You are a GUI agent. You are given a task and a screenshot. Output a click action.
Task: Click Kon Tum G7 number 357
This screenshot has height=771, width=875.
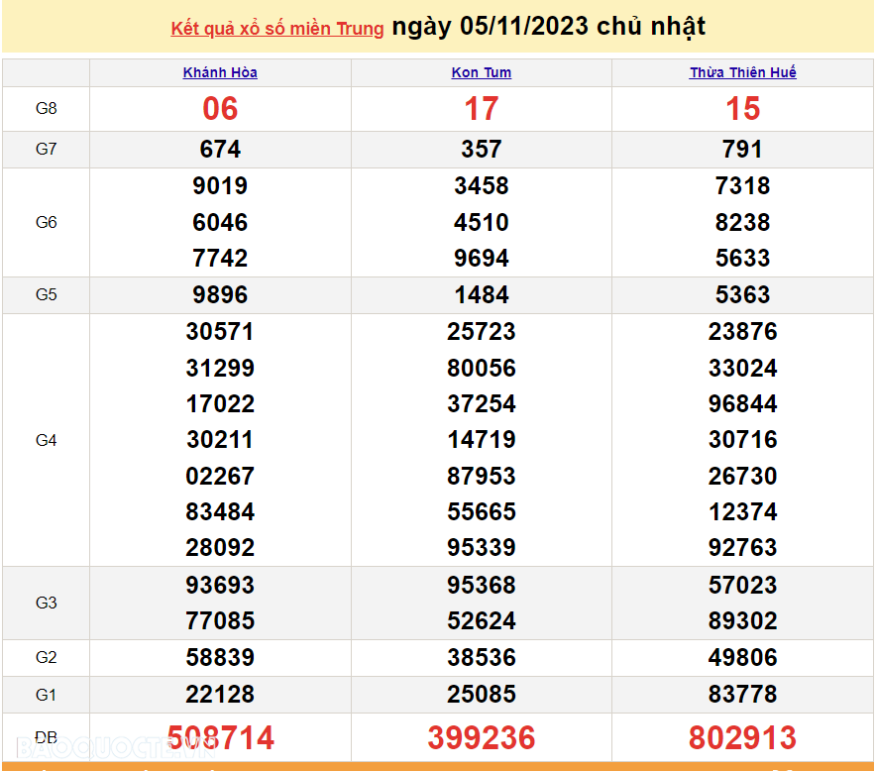[481, 150]
